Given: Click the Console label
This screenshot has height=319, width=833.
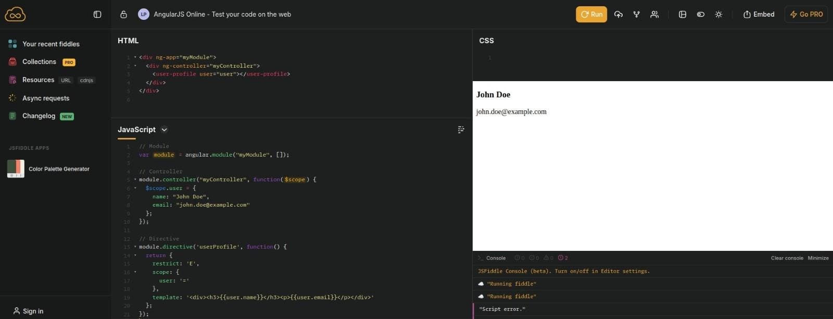Looking at the screenshot, I should click(x=496, y=258).
